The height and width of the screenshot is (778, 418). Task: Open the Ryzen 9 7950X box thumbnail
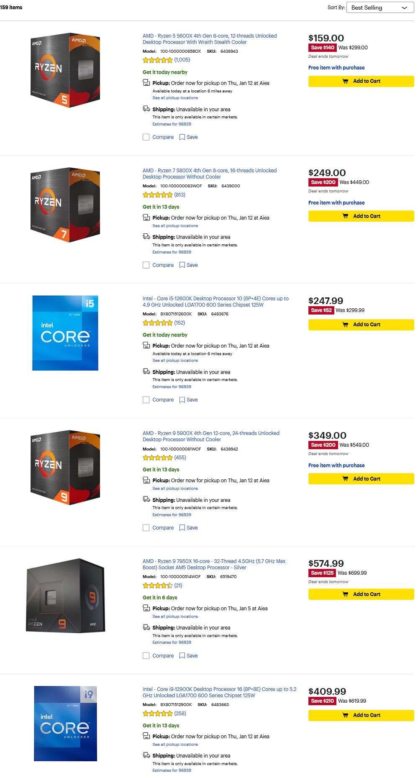coord(65,595)
